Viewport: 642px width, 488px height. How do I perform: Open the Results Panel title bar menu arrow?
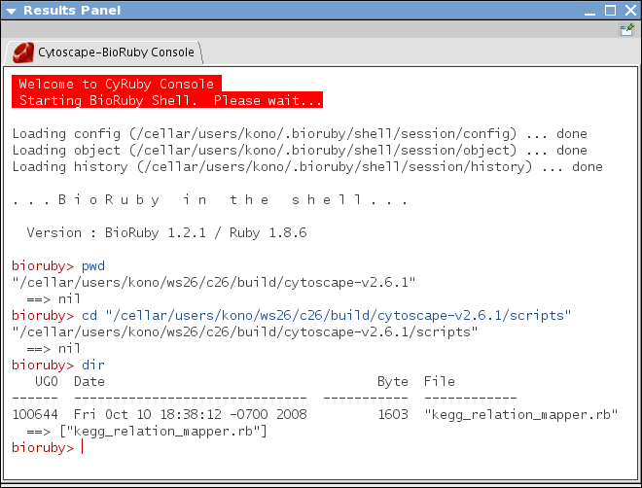point(12,11)
